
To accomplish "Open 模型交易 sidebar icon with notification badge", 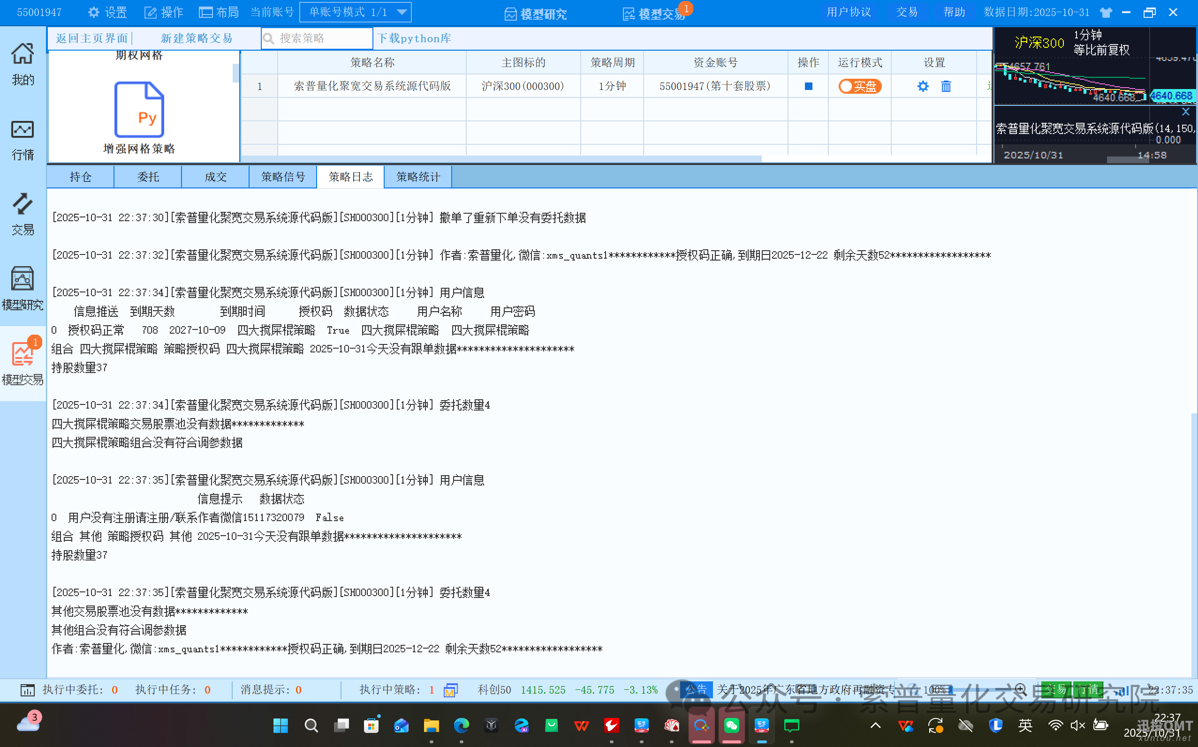I will click(x=22, y=361).
